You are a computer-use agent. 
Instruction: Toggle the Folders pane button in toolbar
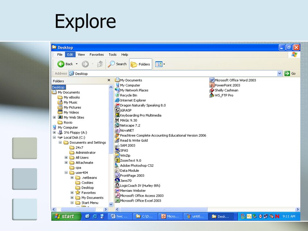(x=141, y=64)
